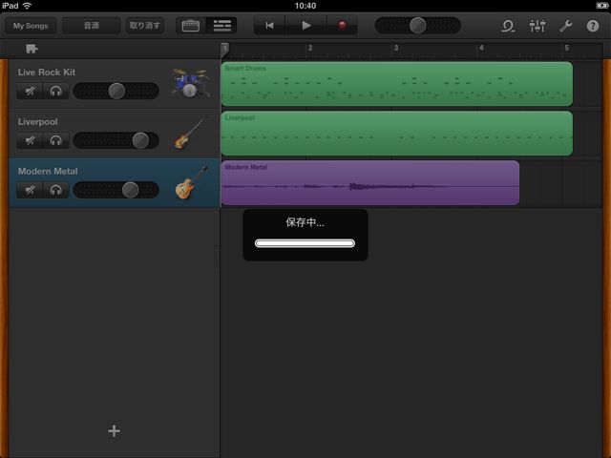Image resolution: width=611 pixels, height=458 pixels.
Task: Tap the battery icon in status bar
Action: (601, 6)
